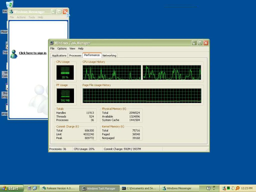Screen dimensions: 256x192
Task: Switch to Windows Messenger taskbar button
Action: (179, 188)
